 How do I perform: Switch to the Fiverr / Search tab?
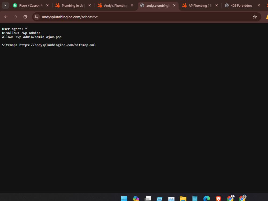tap(31, 5)
